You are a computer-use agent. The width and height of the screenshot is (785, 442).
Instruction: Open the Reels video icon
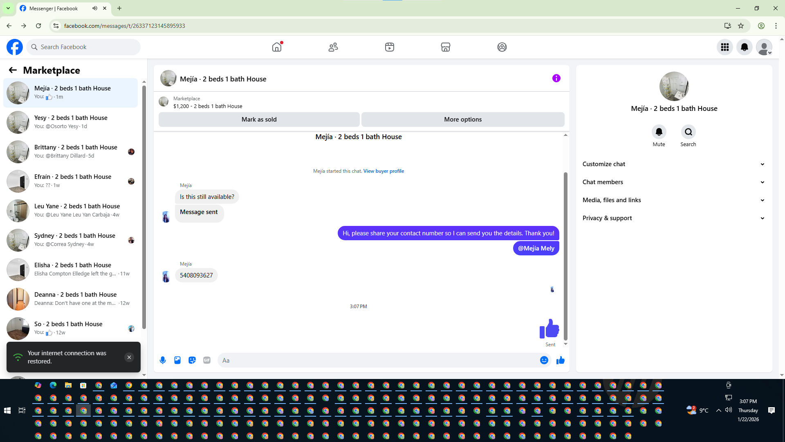(x=390, y=47)
